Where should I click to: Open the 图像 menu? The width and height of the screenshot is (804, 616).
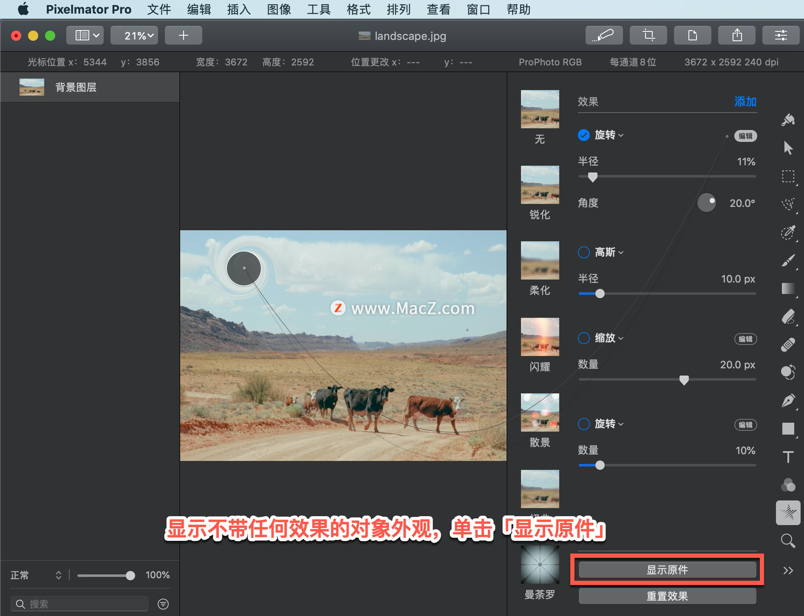[279, 9]
